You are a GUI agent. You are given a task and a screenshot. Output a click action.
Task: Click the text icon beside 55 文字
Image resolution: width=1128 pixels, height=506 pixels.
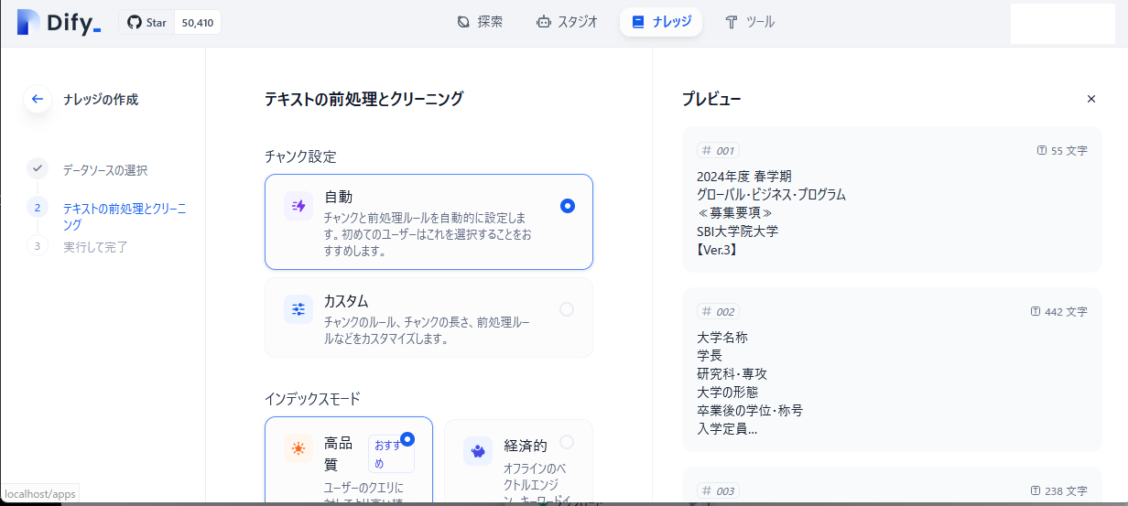[x=1042, y=150]
